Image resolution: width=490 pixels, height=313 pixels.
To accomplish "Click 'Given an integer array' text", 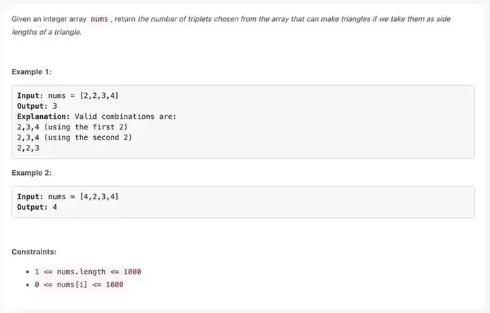I will [49, 19].
